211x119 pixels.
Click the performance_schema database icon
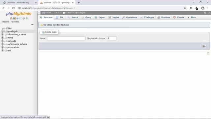click(x=6, y=44)
